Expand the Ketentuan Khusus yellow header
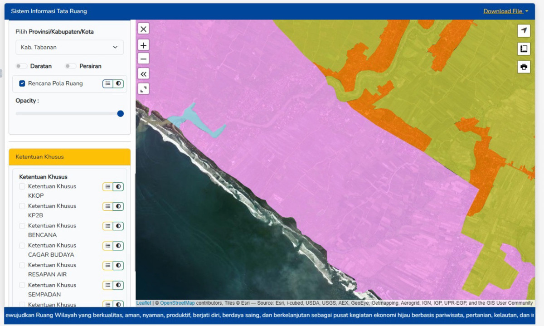The height and width of the screenshot is (326, 544). click(x=69, y=157)
